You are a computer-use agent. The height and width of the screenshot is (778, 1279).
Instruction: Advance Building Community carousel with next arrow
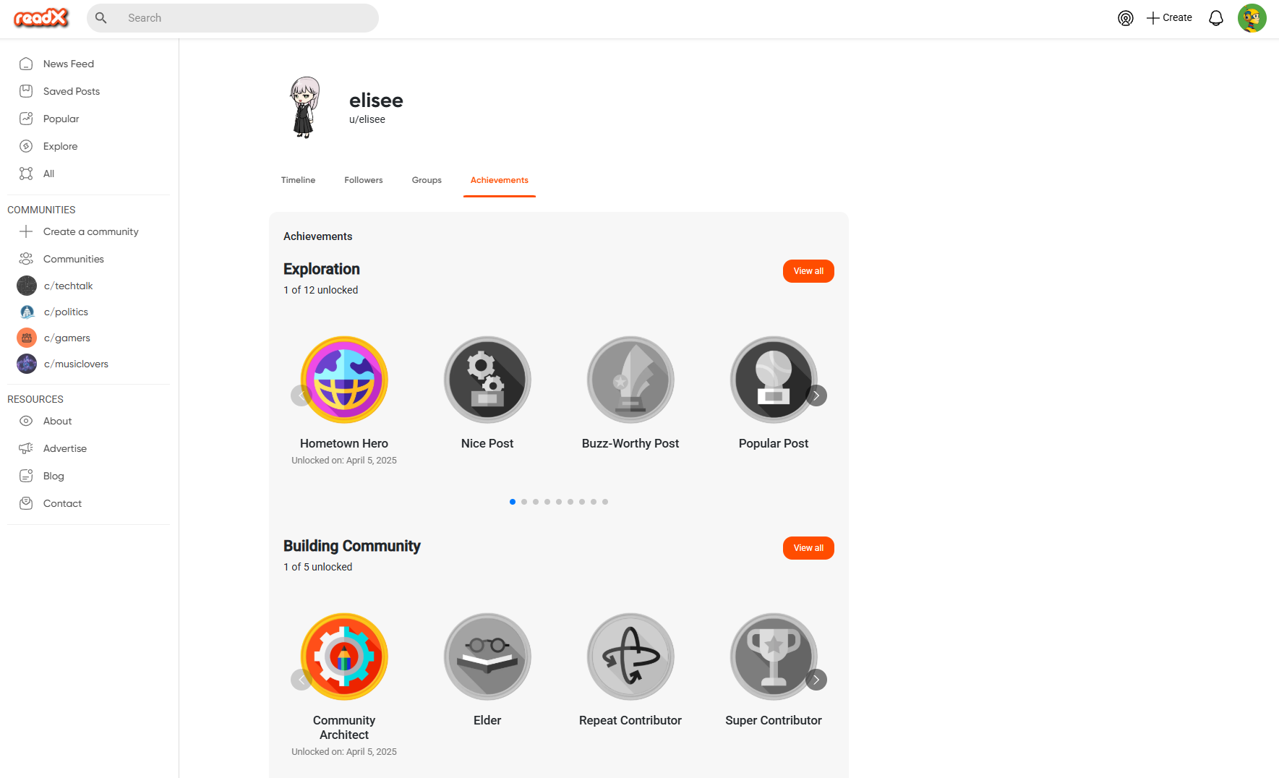tap(816, 680)
